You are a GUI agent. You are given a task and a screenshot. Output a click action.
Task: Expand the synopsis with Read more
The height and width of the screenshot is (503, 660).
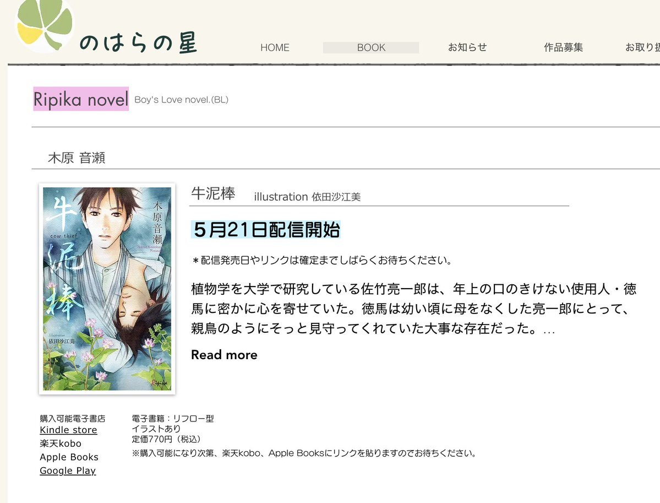(224, 355)
